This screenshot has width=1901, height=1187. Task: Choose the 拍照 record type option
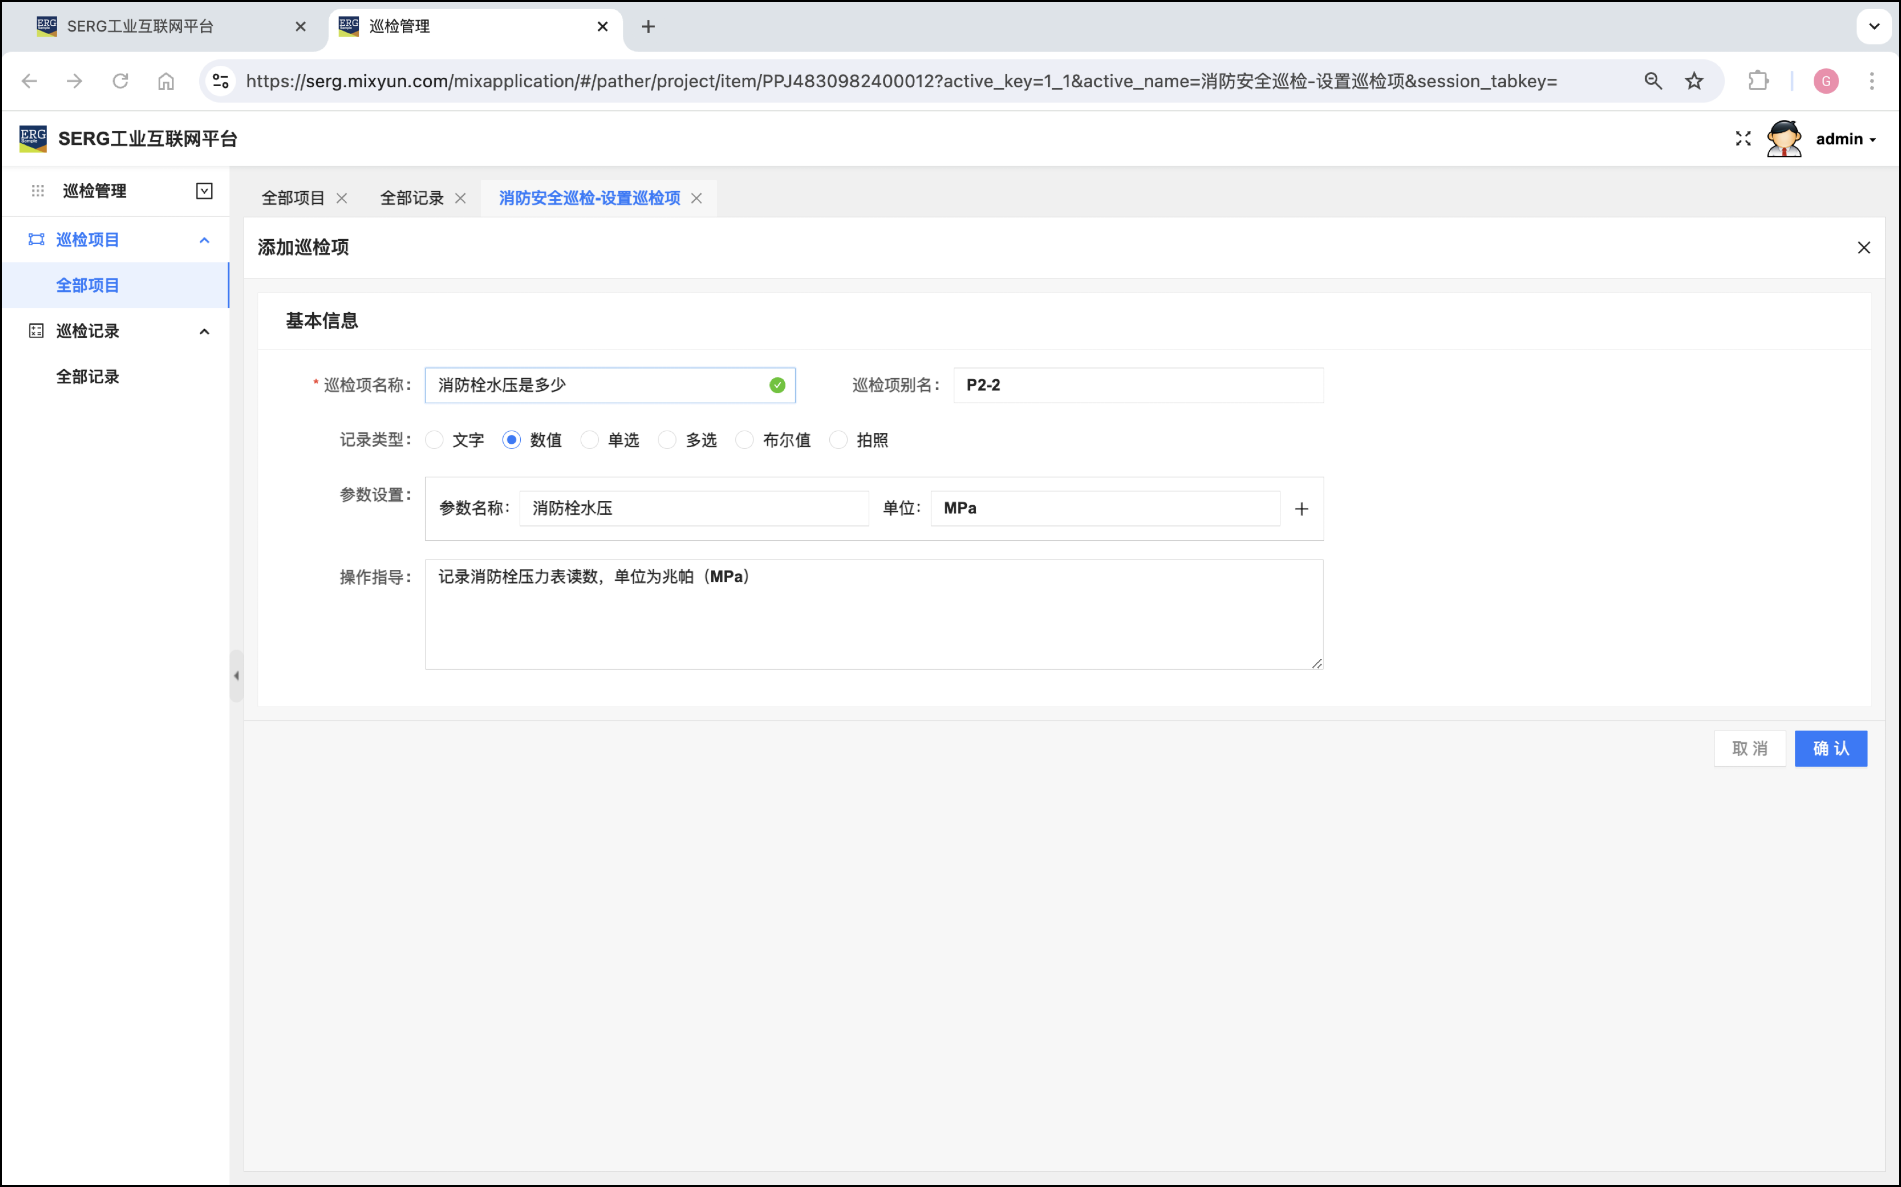point(838,440)
